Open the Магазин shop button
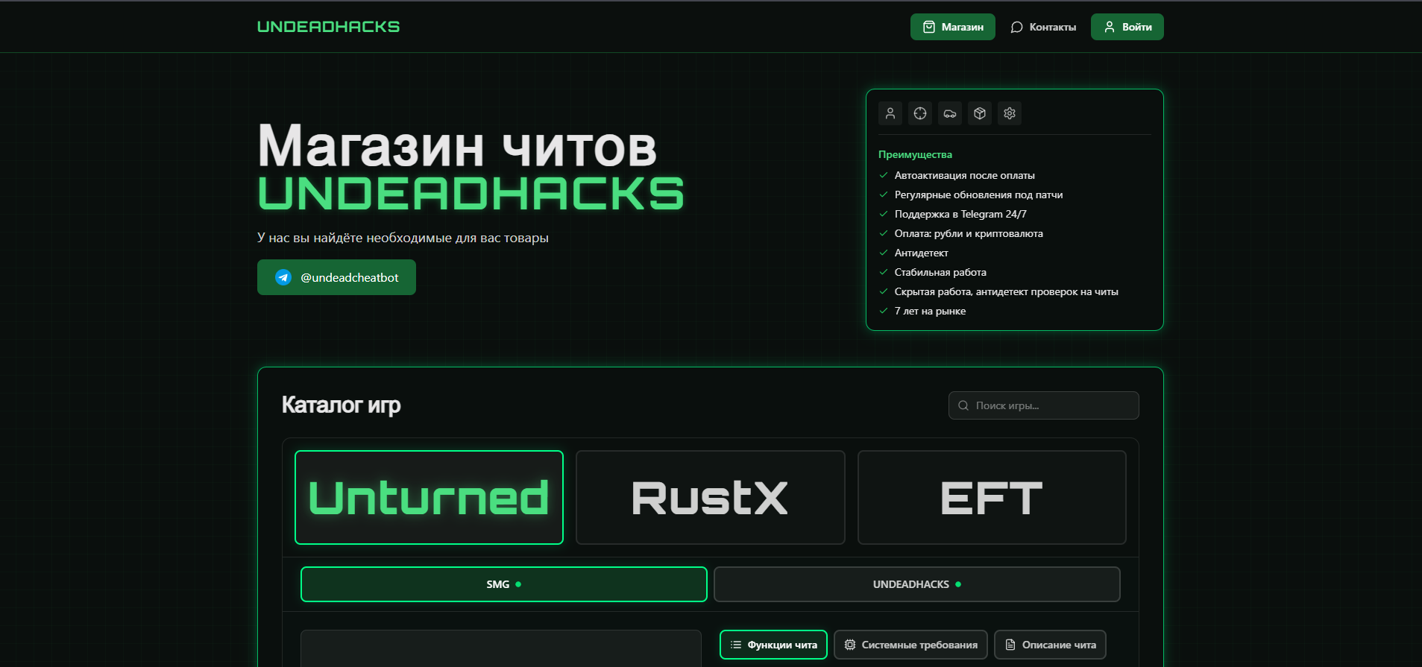 [x=952, y=27]
